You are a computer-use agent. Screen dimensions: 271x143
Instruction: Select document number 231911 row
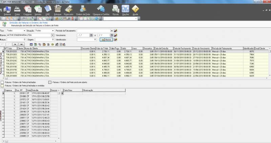click(31, 93)
